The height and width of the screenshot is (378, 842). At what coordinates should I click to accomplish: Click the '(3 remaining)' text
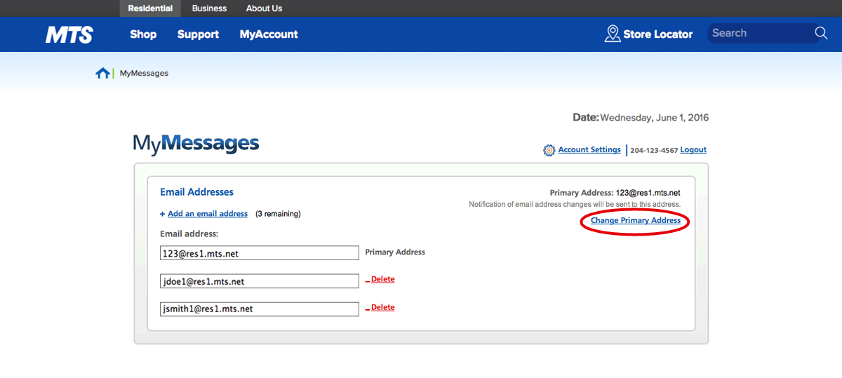click(x=278, y=214)
